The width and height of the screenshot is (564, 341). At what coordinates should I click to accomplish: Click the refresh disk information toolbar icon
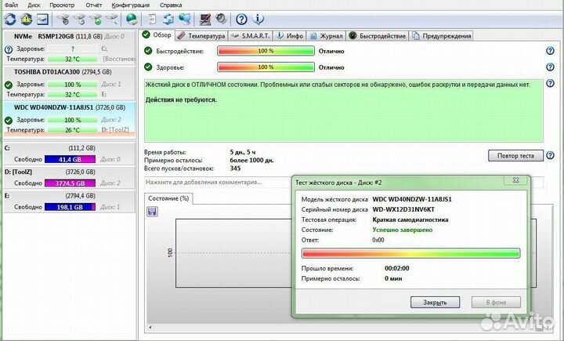[10, 19]
